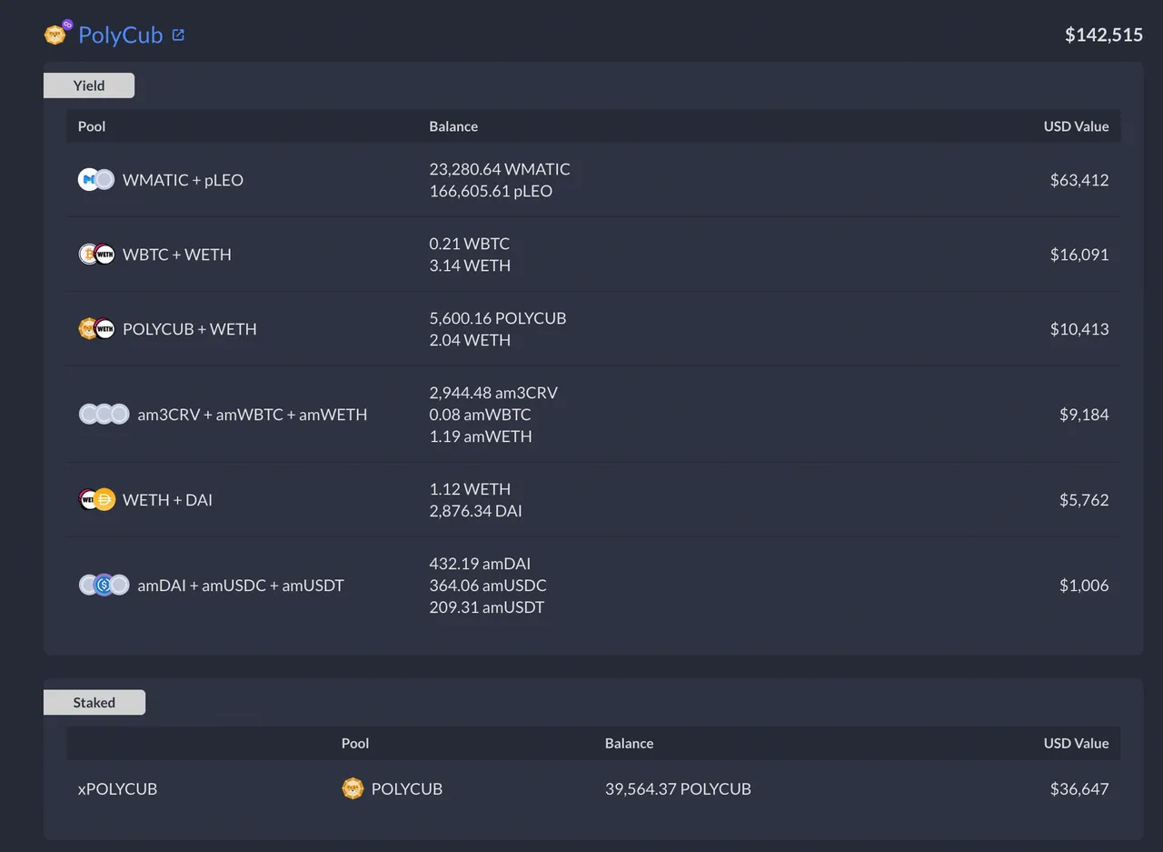The width and height of the screenshot is (1163, 852).
Task: Click the POLYCUB + WETH pool token icons
Action: pos(96,329)
